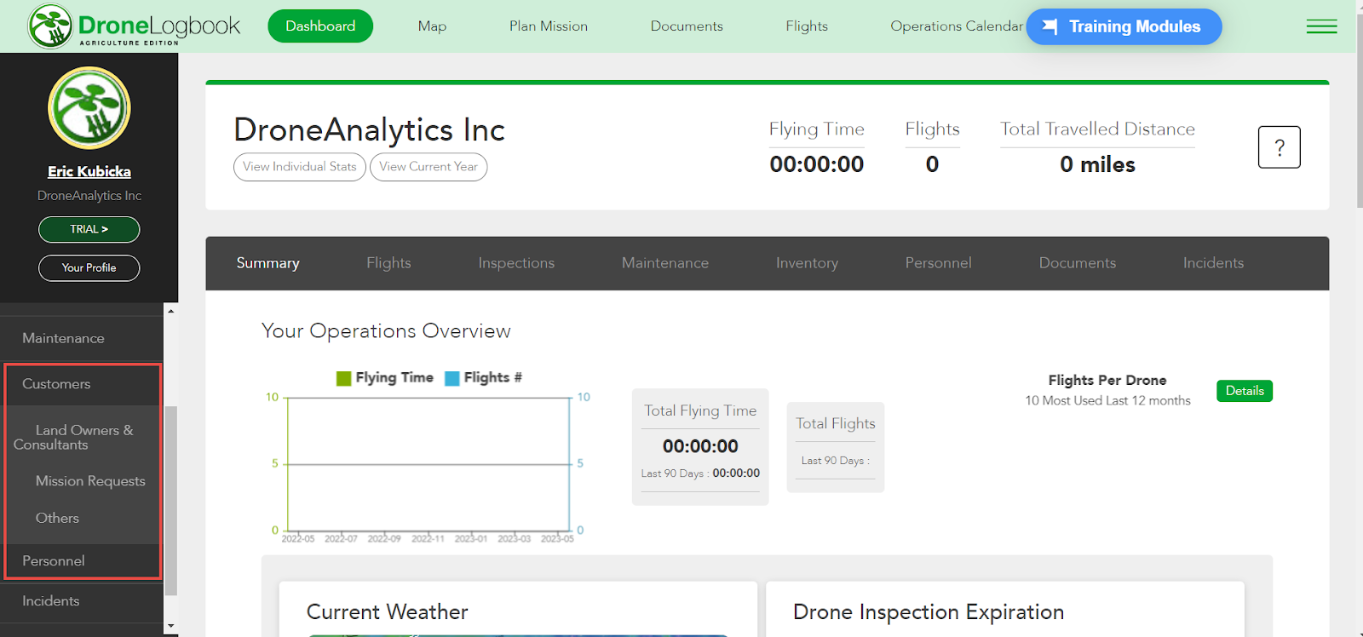This screenshot has height=637, width=1363.
Task: Open the Dashboard menu item
Action: coord(320,26)
